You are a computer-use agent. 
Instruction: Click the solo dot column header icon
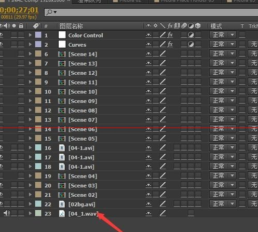click(14, 26)
